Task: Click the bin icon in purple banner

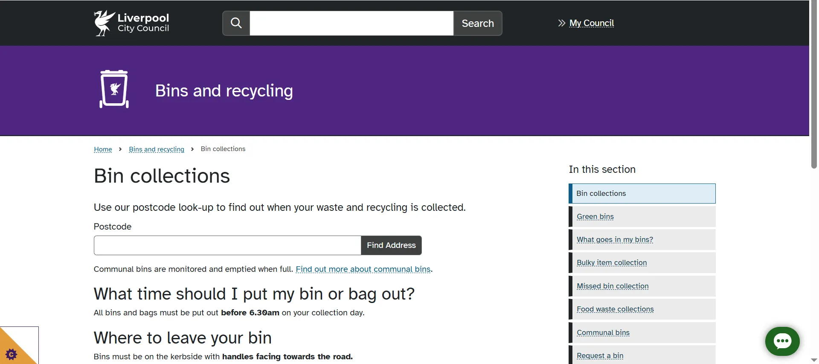Action: [114, 89]
